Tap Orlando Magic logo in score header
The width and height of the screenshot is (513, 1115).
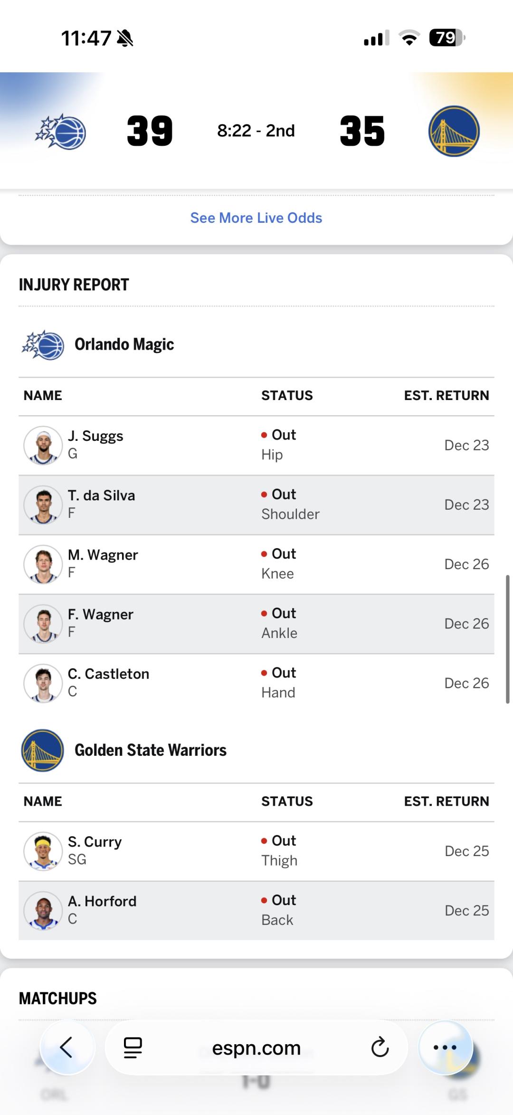[61, 132]
